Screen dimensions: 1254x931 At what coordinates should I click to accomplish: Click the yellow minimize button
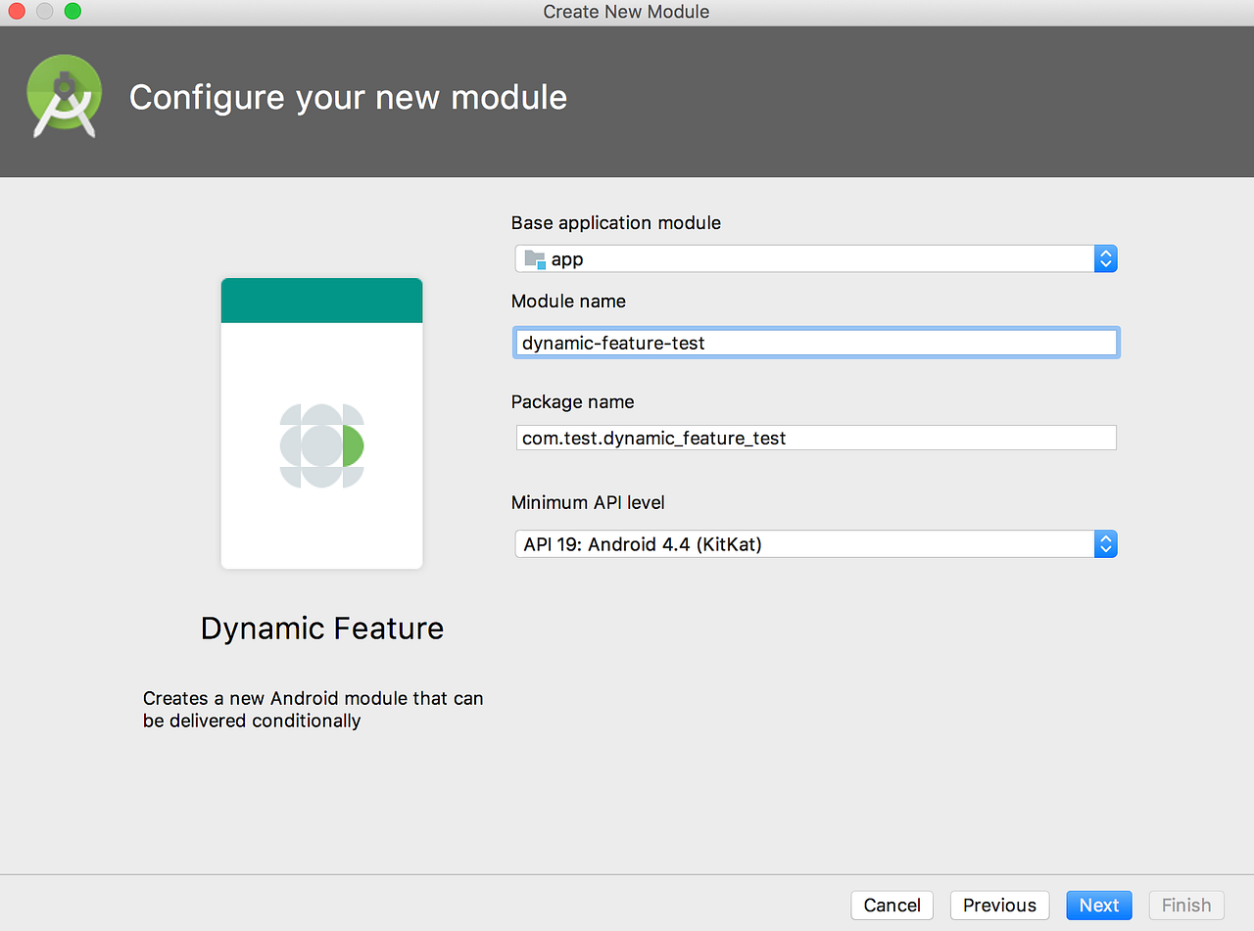click(x=42, y=12)
